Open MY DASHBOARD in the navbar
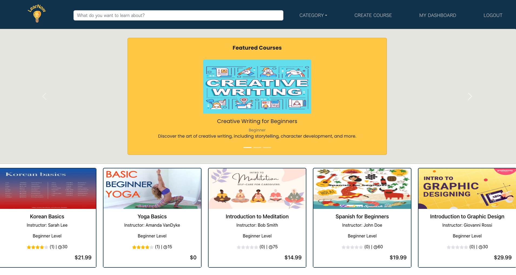 (x=438, y=15)
